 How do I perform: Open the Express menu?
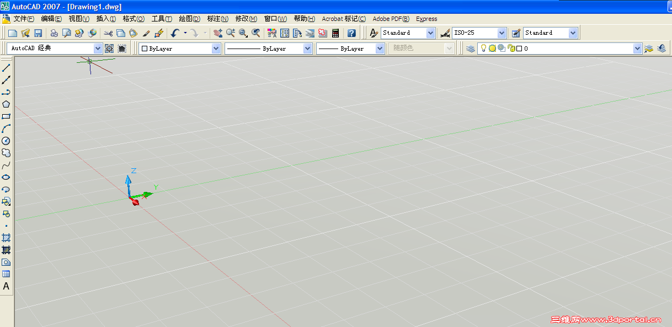tap(426, 19)
